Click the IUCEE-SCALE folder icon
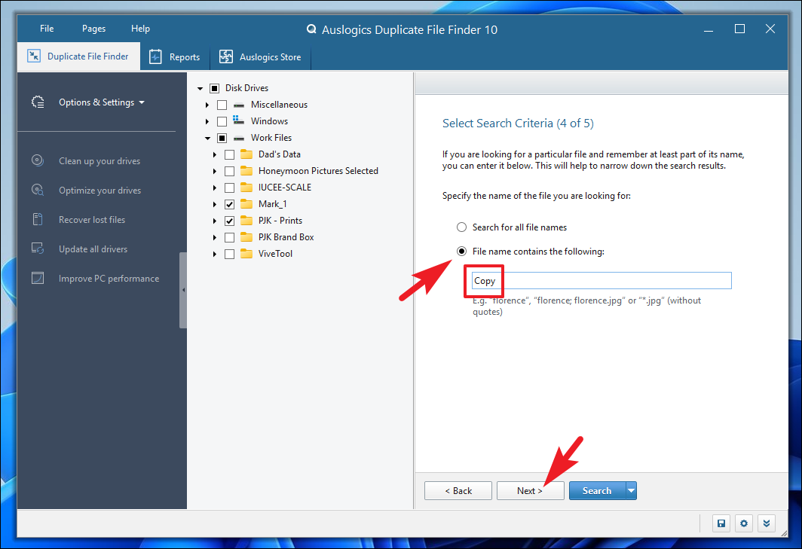802x549 pixels. coord(246,187)
